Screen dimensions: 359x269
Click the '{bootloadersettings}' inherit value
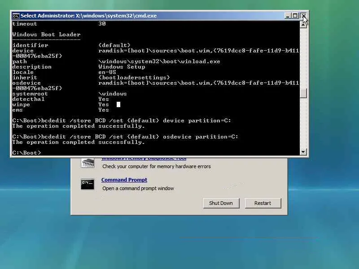(x=134, y=78)
